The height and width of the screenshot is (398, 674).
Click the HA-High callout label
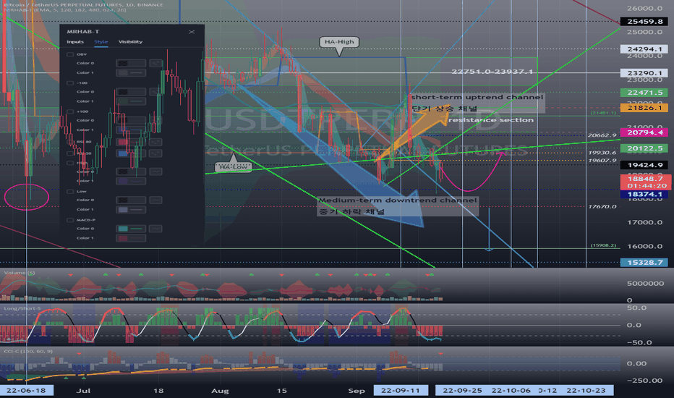click(x=339, y=42)
